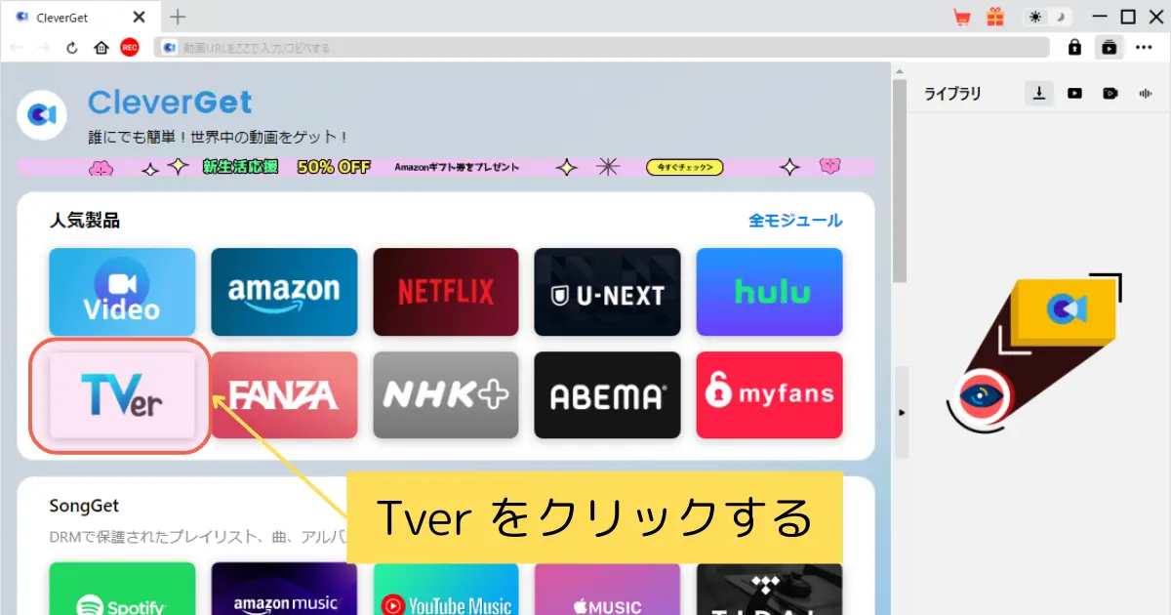The image size is (1171, 615).
Task: Click the ライブラリ panel heading
Action: click(x=952, y=94)
